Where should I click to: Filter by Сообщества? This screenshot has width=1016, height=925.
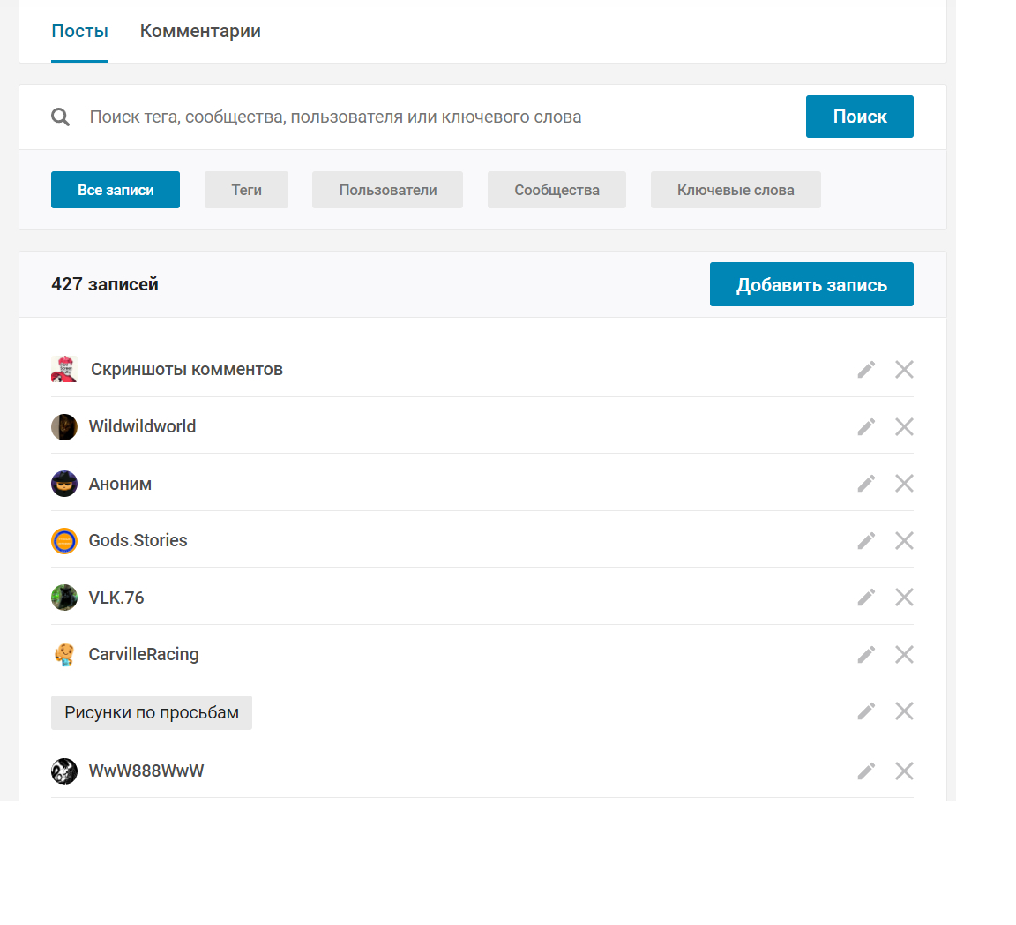click(557, 190)
